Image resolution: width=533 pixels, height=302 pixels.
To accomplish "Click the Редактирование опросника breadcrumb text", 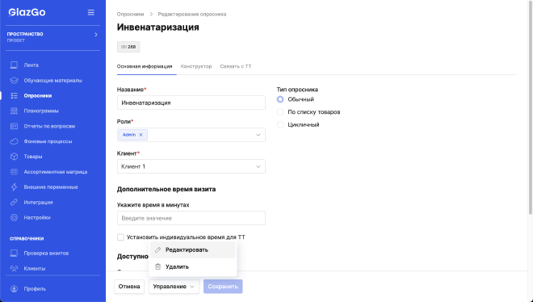I will point(192,14).
